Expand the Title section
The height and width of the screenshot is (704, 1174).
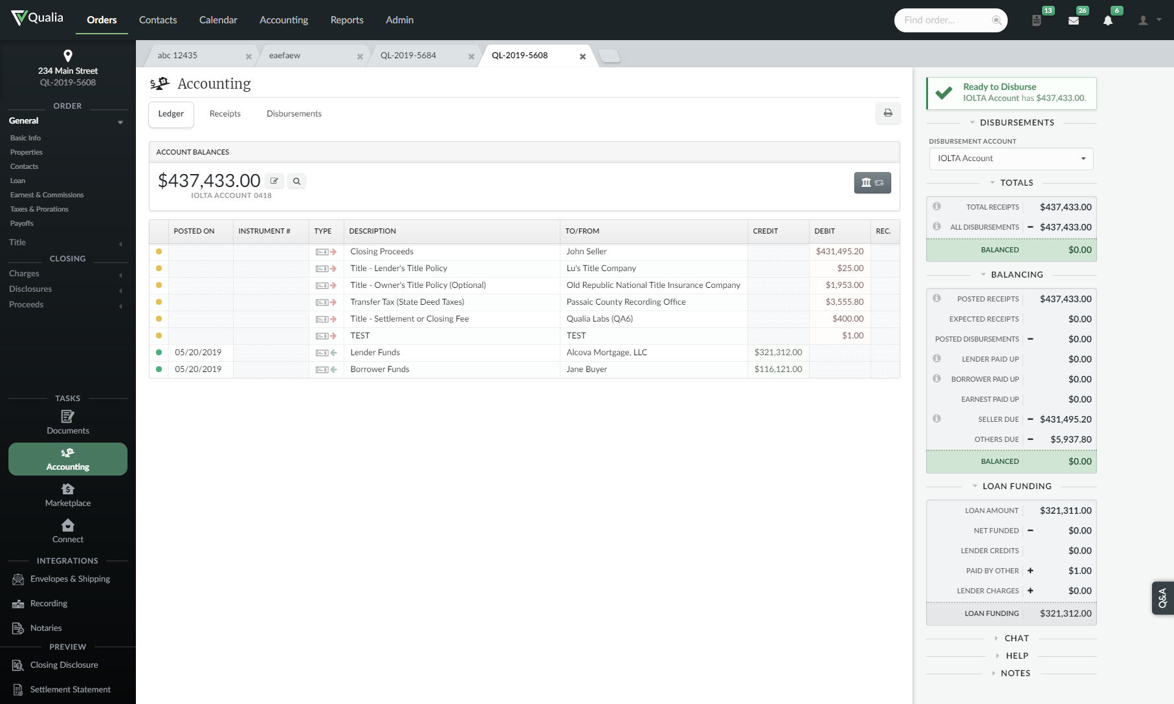(x=120, y=243)
